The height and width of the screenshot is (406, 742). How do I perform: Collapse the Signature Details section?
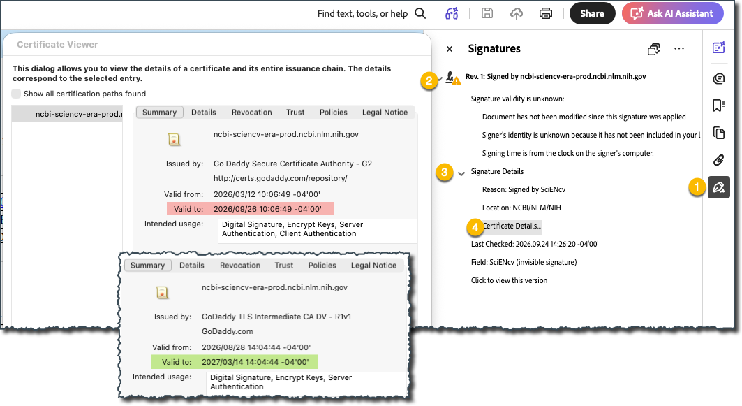pos(461,174)
